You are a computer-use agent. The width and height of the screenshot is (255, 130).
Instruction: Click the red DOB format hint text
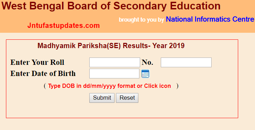[109, 86]
